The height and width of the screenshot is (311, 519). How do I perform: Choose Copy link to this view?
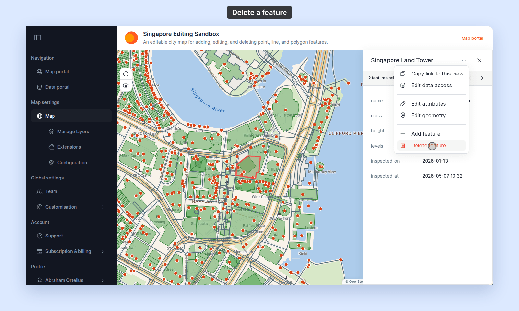click(431, 74)
